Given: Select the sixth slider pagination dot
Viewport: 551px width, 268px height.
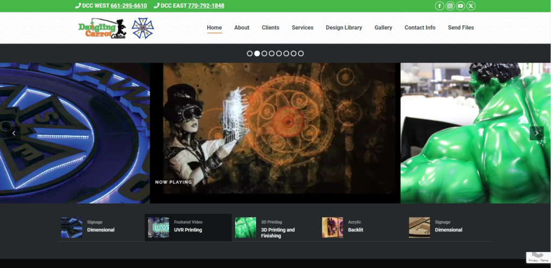Looking at the screenshot, I should (286, 53).
